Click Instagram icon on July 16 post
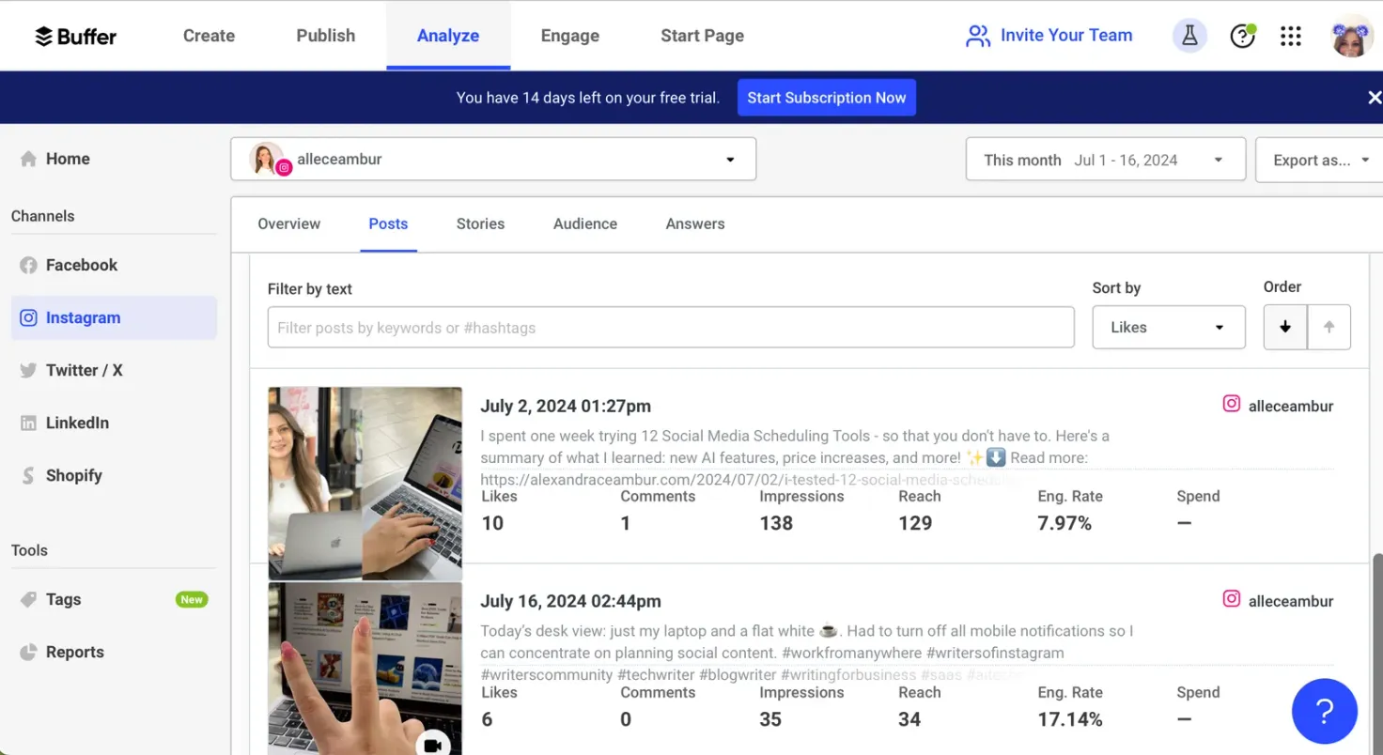The image size is (1383, 755). 1231,599
